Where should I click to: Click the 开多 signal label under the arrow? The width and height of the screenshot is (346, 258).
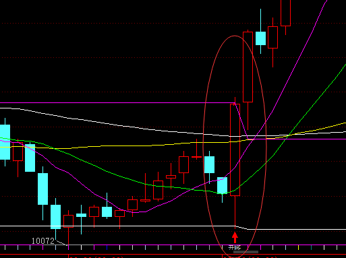pos(235,248)
